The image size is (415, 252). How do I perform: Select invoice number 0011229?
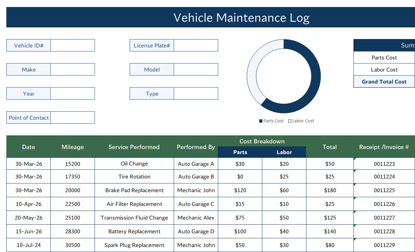pyautogui.click(x=384, y=245)
